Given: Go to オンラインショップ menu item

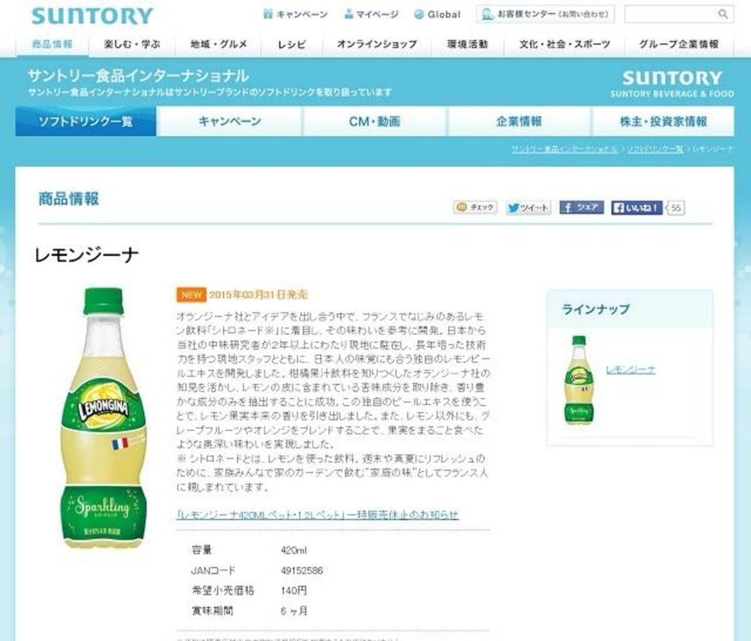Looking at the screenshot, I should click(x=377, y=44).
